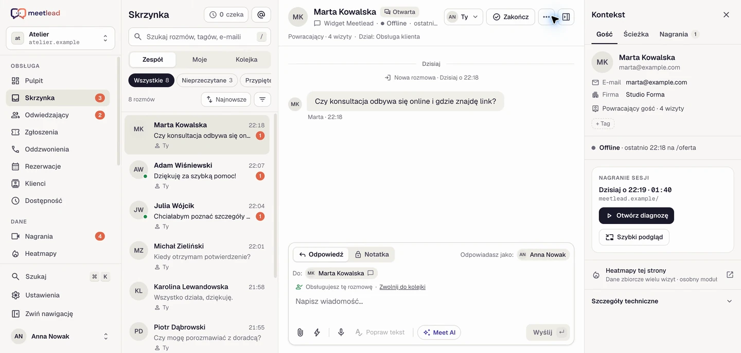Select the Nagrania context tab

(679, 34)
